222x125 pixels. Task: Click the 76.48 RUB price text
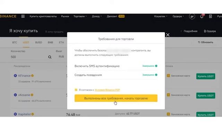click(x=73, y=115)
